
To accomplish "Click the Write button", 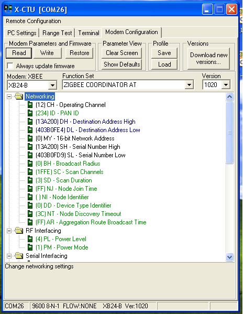I will point(47,53).
